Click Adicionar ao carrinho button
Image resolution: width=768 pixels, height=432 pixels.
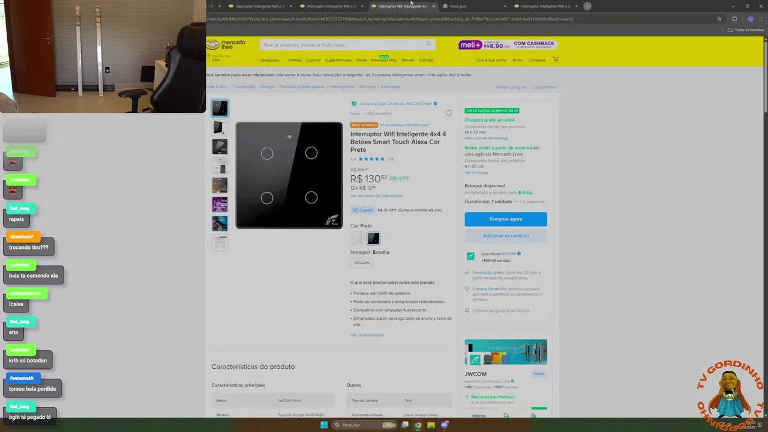coord(506,236)
